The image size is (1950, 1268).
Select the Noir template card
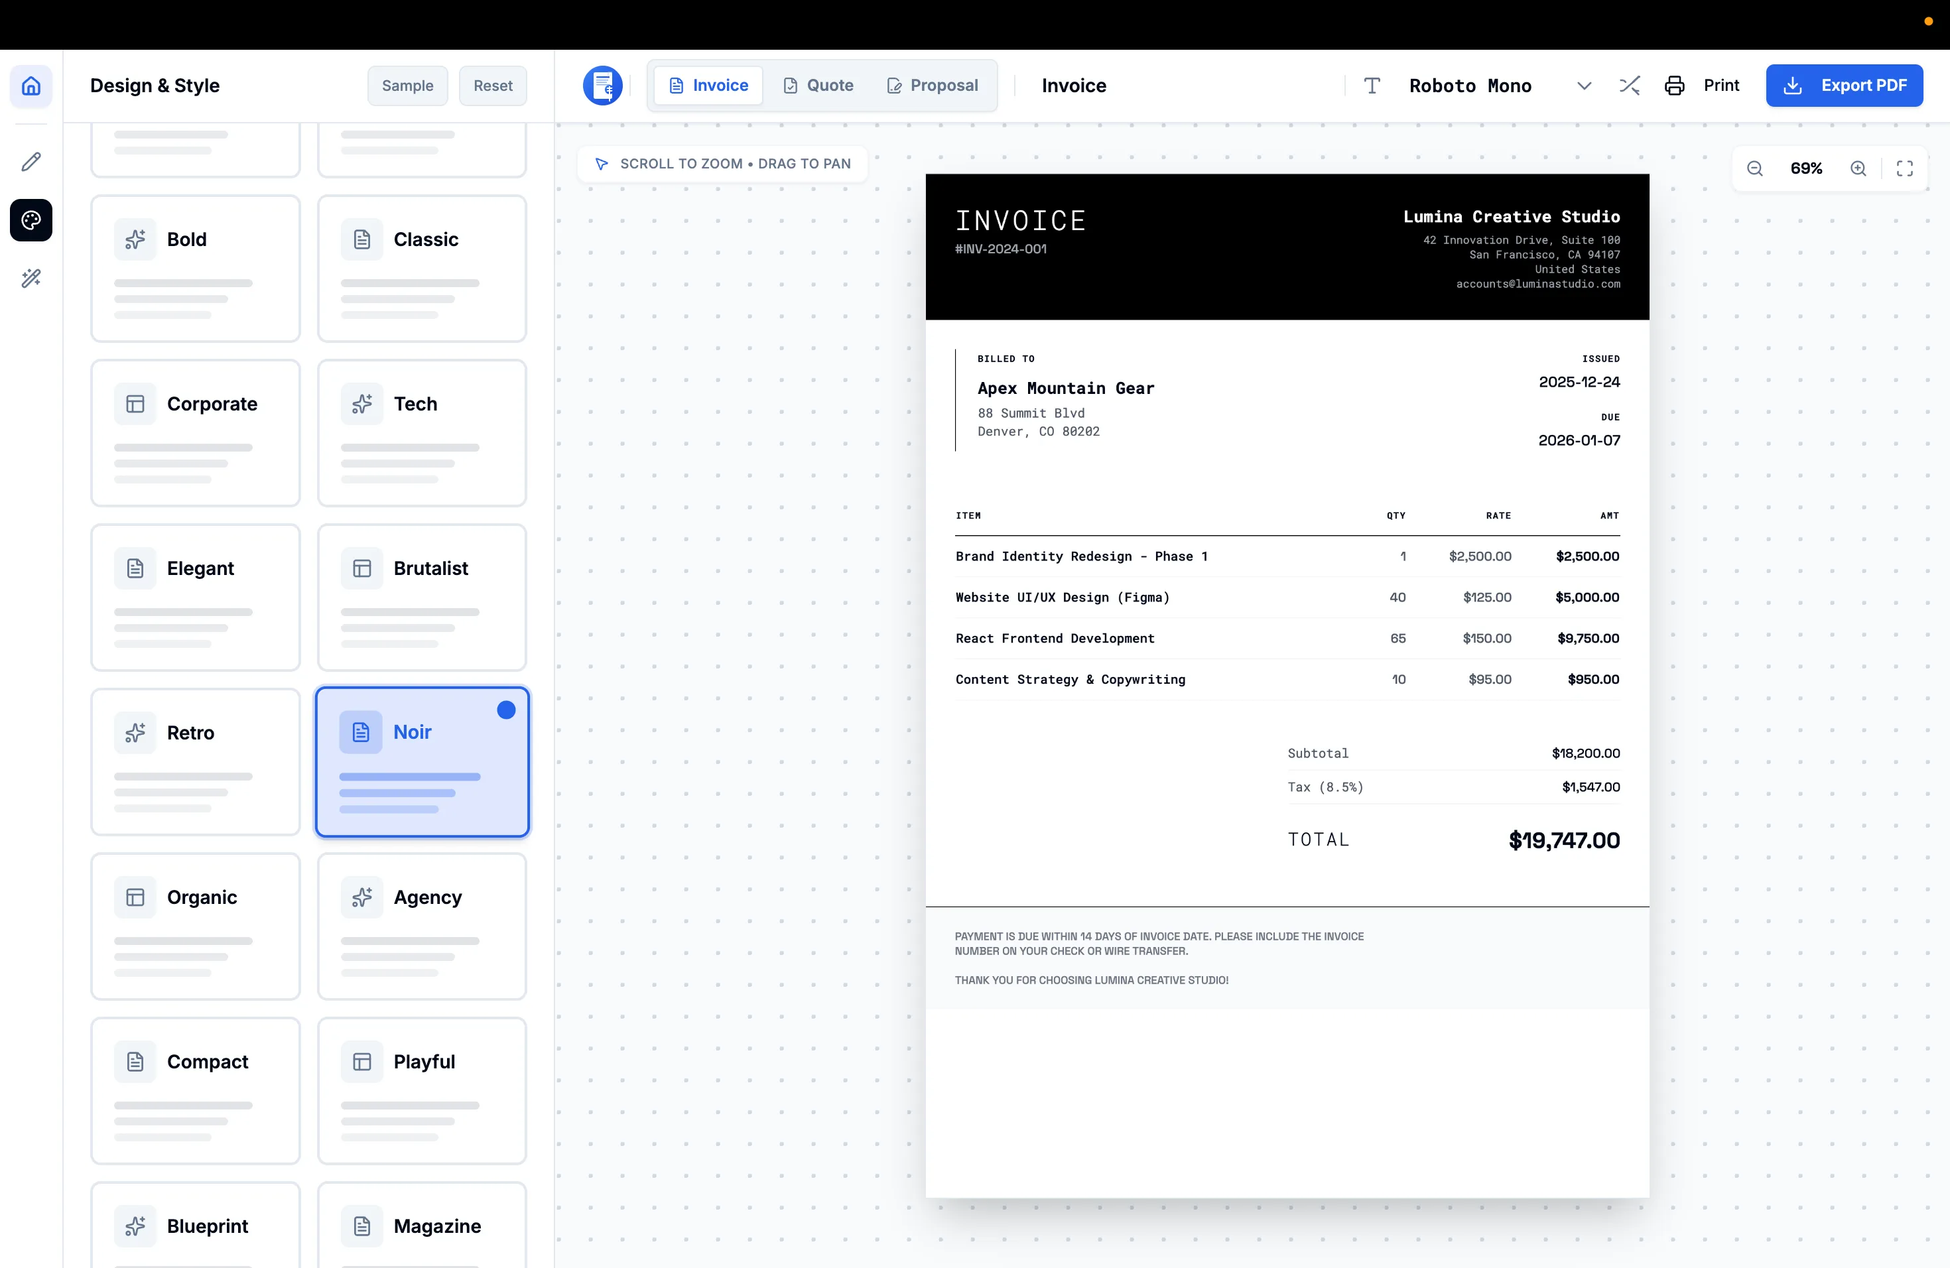click(422, 763)
